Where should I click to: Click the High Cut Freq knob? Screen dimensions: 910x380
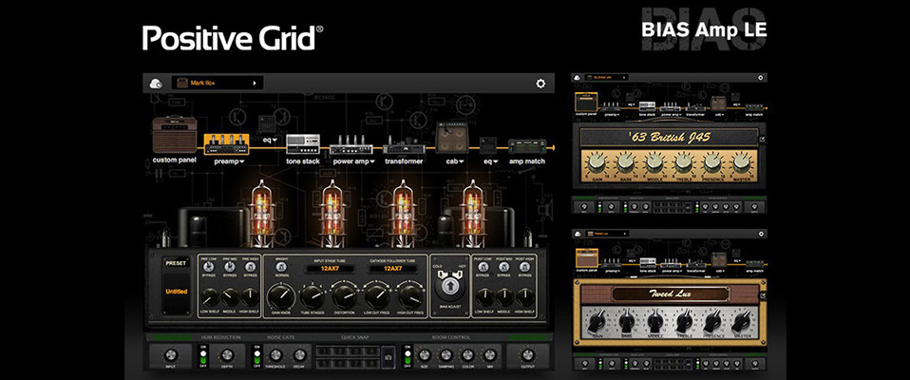411,297
